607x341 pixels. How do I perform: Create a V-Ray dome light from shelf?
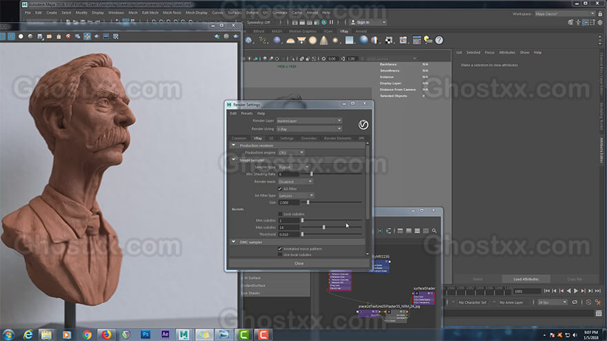tap(290, 40)
